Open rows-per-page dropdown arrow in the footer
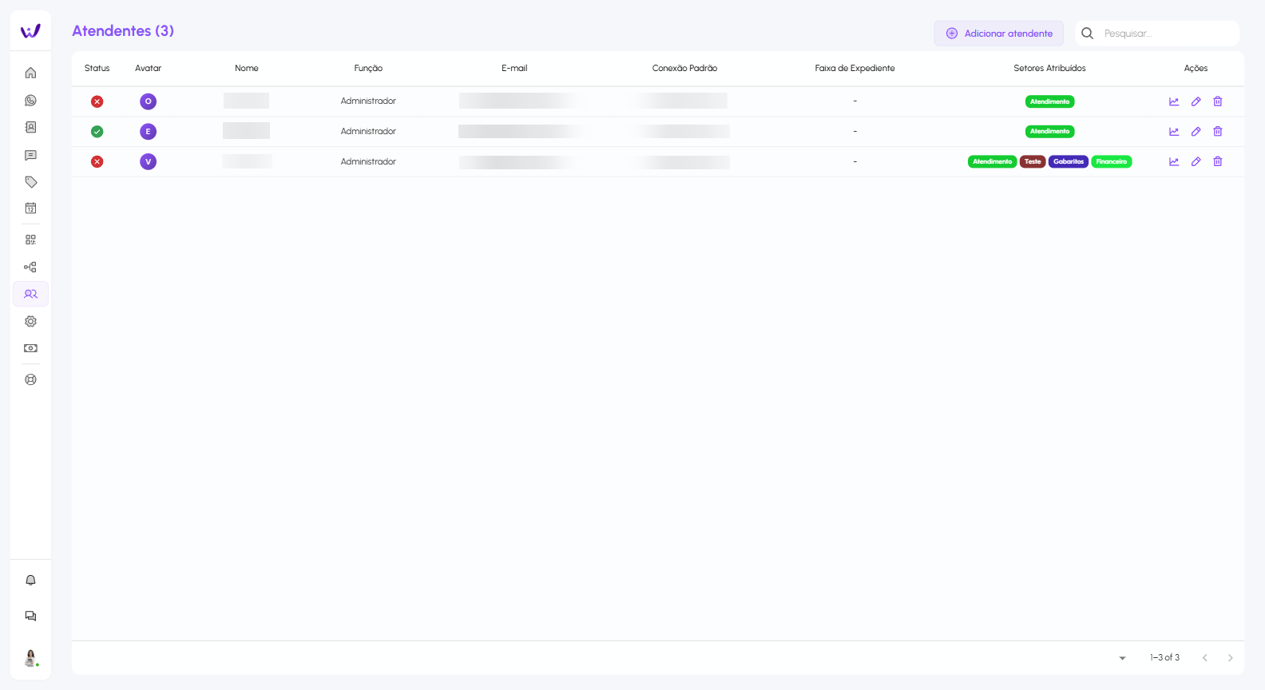The image size is (1265, 690). (x=1122, y=658)
